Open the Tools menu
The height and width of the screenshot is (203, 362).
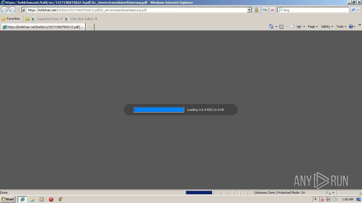click(341, 27)
